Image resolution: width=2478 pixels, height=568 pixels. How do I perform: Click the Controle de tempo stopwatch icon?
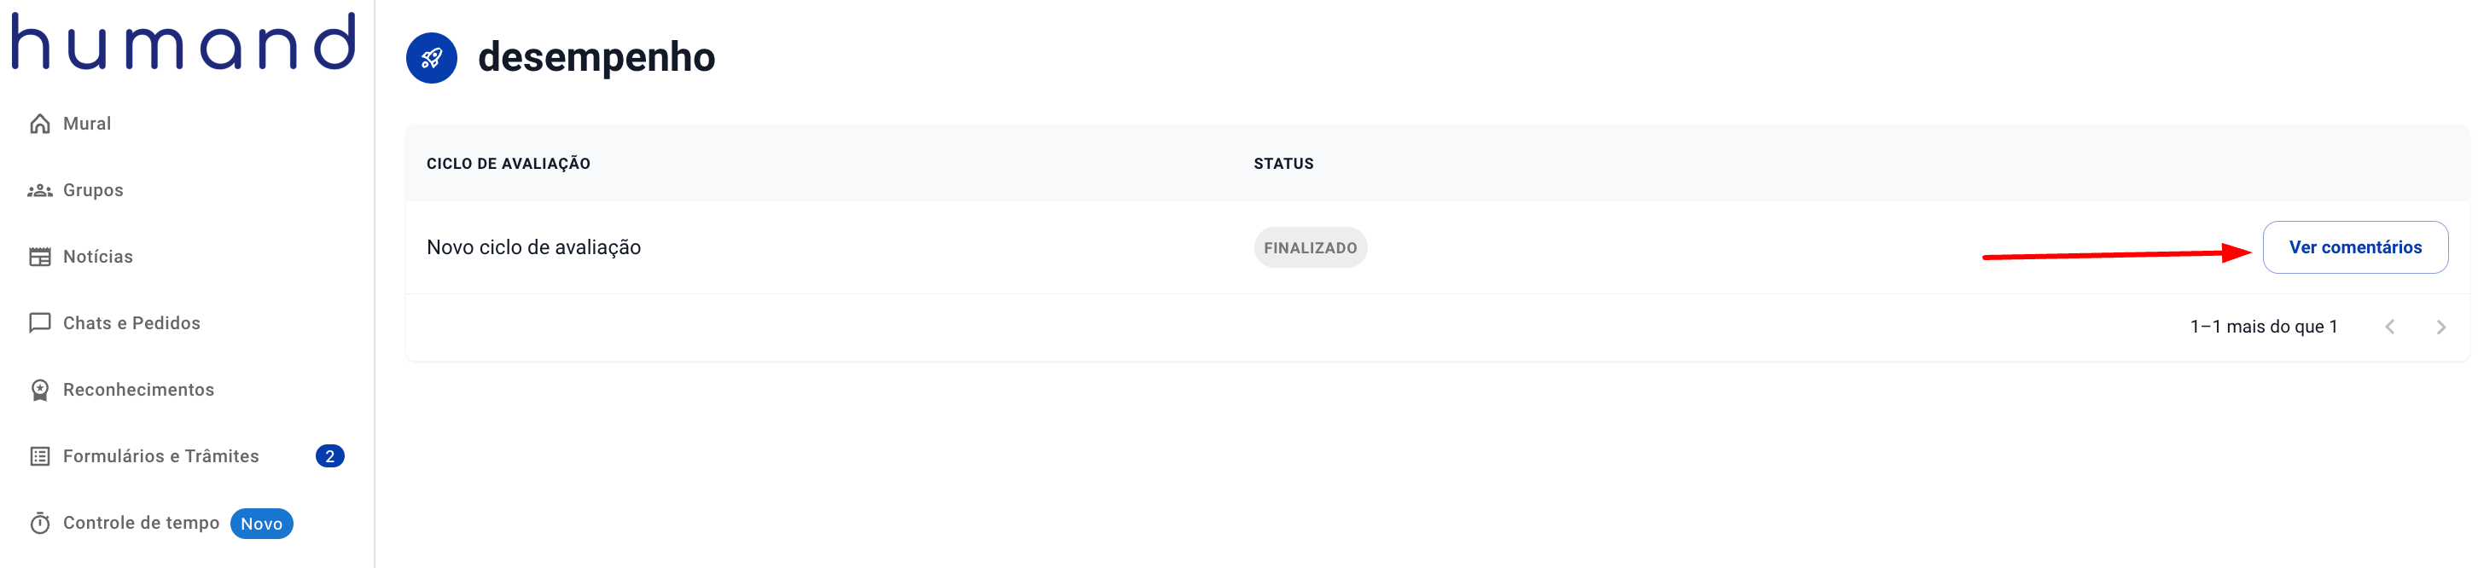click(x=39, y=523)
